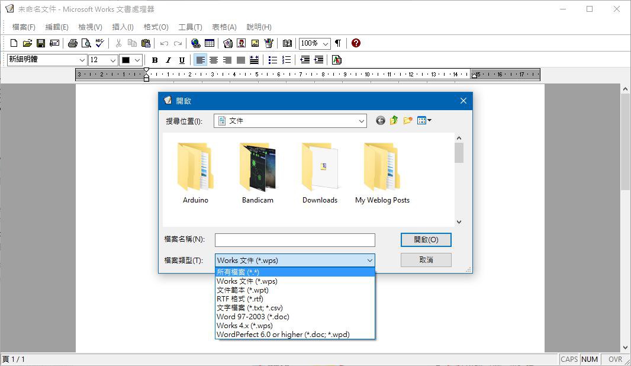Image resolution: width=631 pixels, height=366 pixels.
Task: Go back using the dialog's back arrow
Action: point(380,120)
